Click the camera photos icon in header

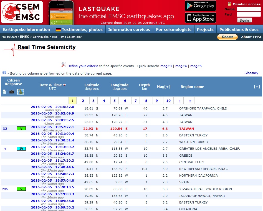click(12, 92)
